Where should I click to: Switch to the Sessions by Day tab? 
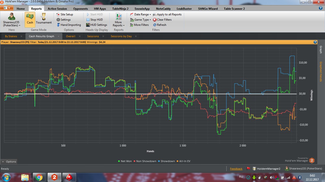[x=121, y=36]
